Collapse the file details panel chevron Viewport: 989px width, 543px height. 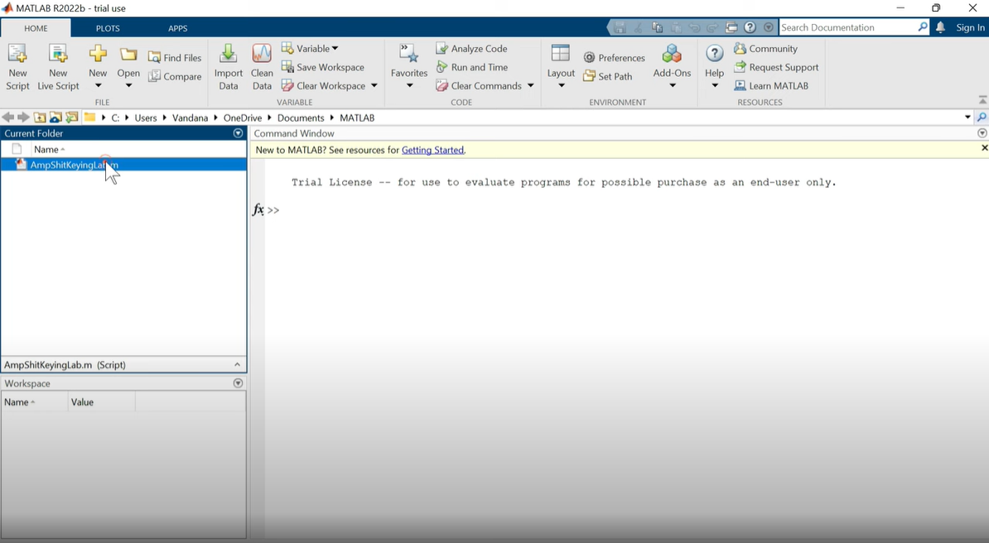click(x=237, y=364)
